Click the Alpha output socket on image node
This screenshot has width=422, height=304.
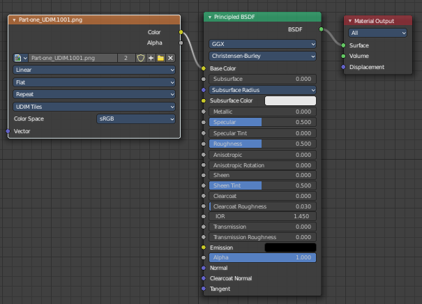pos(181,43)
